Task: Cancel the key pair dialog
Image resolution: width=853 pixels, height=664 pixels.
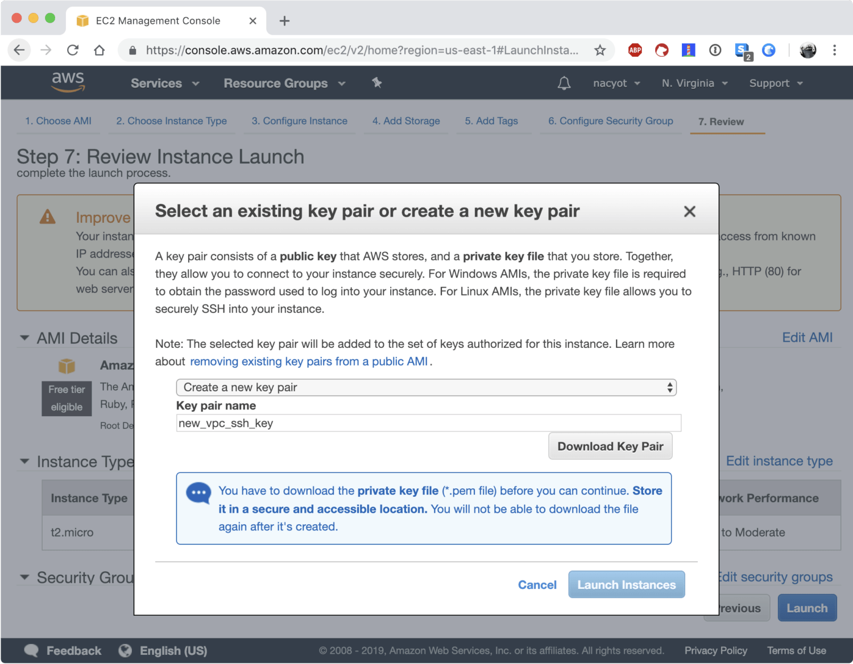Action: tap(537, 585)
